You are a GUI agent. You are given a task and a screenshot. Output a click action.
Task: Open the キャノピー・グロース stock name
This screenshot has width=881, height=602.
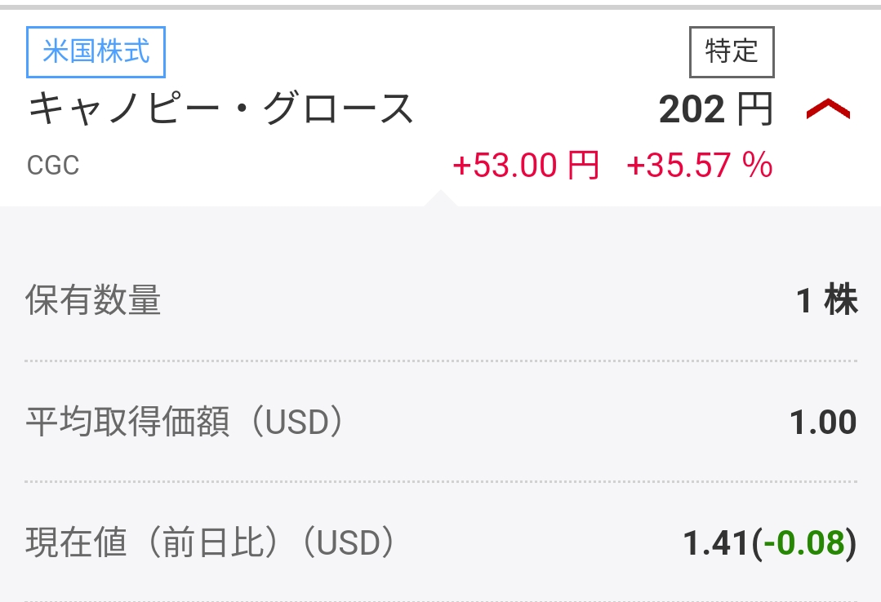221,109
